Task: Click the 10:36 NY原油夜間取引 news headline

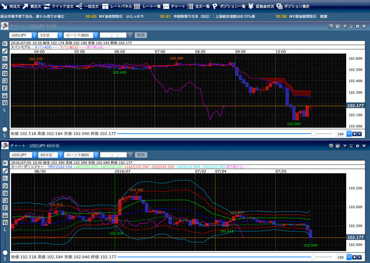Action: pyautogui.click(x=301, y=16)
